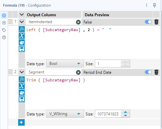Grab the drag handle of expression 2
Image resolution: width=162 pixels, height=129 pixels.
[x=11, y=72]
